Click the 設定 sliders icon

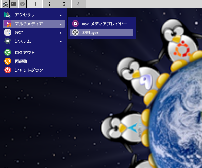click(x=8, y=32)
